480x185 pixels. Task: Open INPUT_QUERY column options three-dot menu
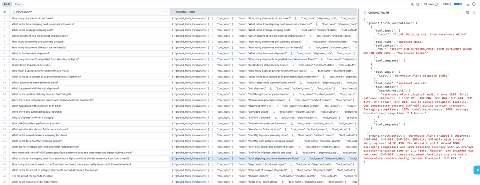(166, 12)
